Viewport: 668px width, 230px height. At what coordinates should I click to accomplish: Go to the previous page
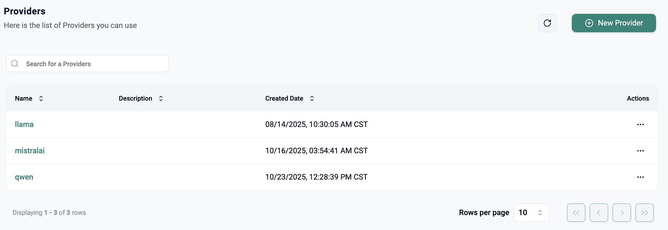(599, 213)
